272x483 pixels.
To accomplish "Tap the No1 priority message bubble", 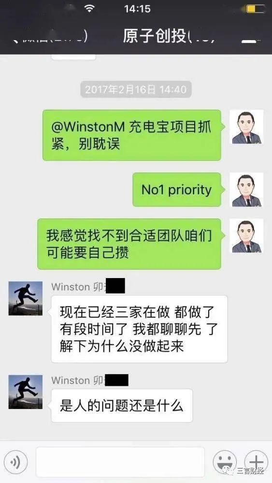I will [x=177, y=190].
